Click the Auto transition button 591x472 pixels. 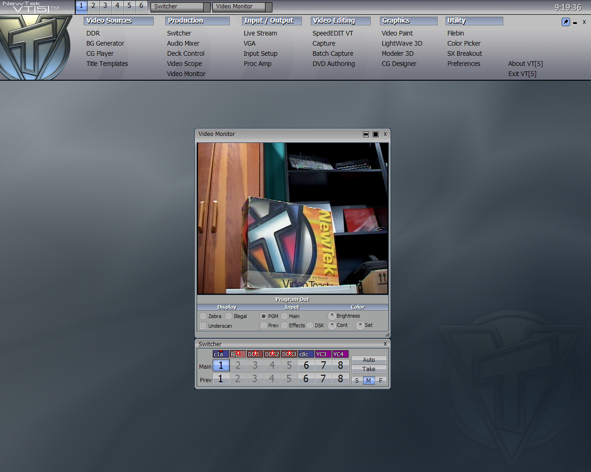369,360
